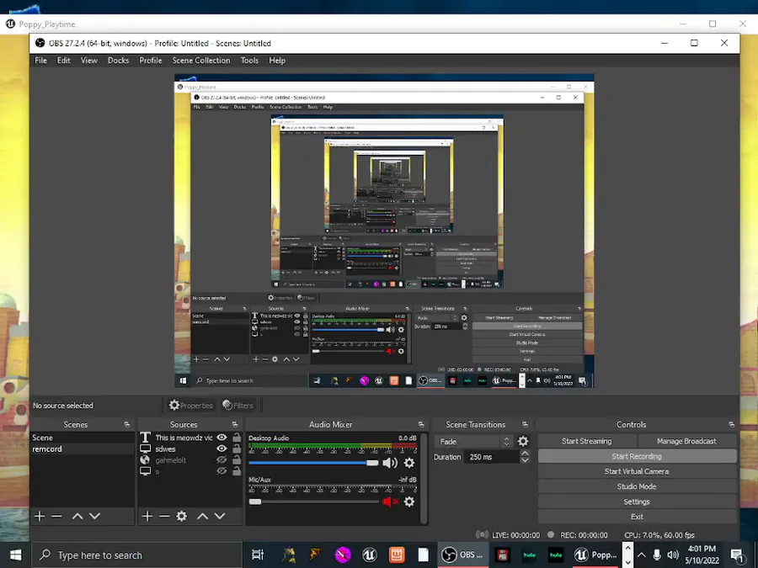Open the system volume tray icon
This screenshot has height=568, width=758.
tap(672, 555)
